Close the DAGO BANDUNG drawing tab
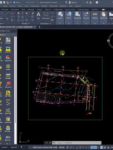Screen dimensions: 113x150 pyautogui.click(x=35, y=27)
